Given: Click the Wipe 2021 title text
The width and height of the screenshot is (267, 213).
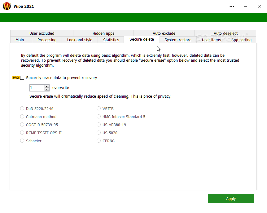Looking at the screenshot, I should point(24,6).
